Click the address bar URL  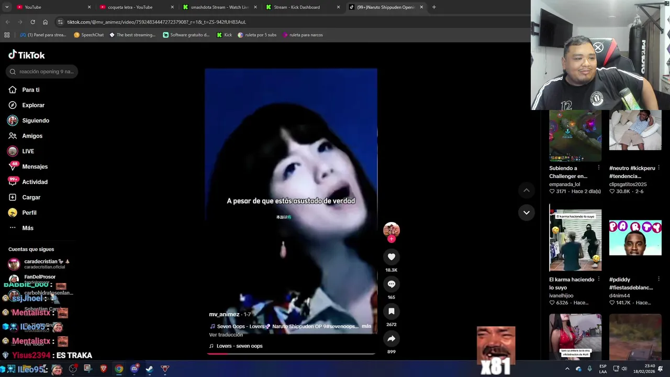pyautogui.click(x=157, y=22)
